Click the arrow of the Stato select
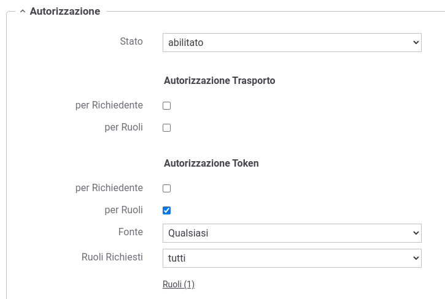This screenshot has width=445, height=299. (x=416, y=42)
